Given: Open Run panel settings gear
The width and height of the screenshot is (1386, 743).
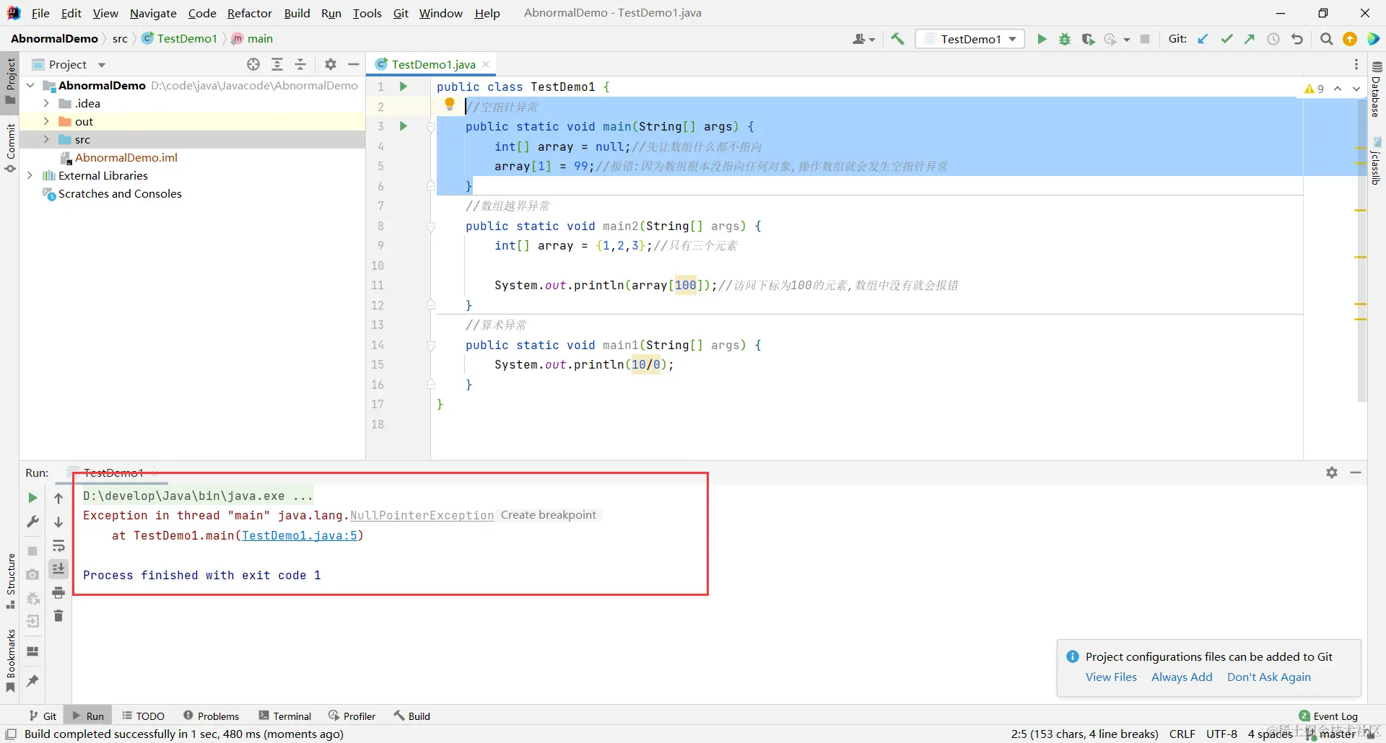Looking at the screenshot, I should pos(1332,472).
